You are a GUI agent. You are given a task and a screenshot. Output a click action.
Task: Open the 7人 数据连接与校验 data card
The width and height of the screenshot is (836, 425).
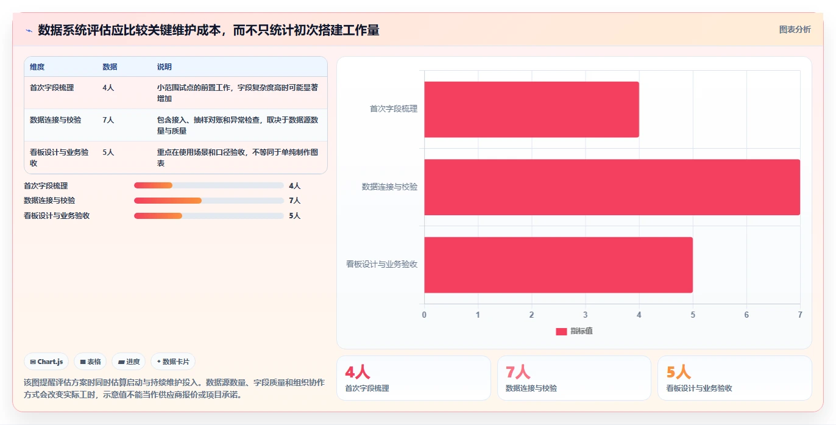click(574, 378)
